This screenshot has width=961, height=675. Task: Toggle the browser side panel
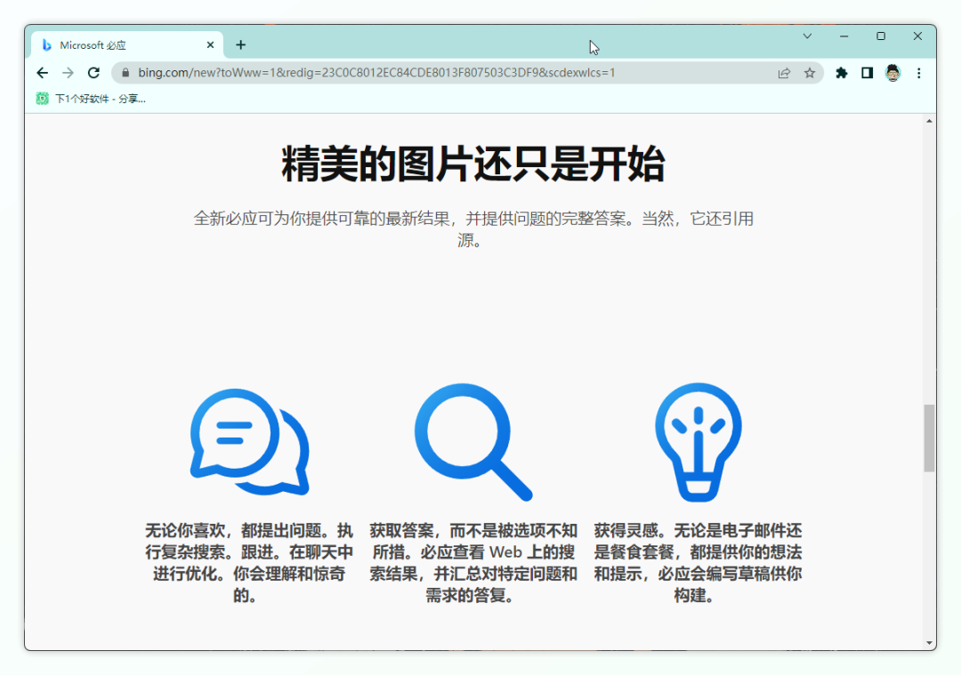click(868, 73)
